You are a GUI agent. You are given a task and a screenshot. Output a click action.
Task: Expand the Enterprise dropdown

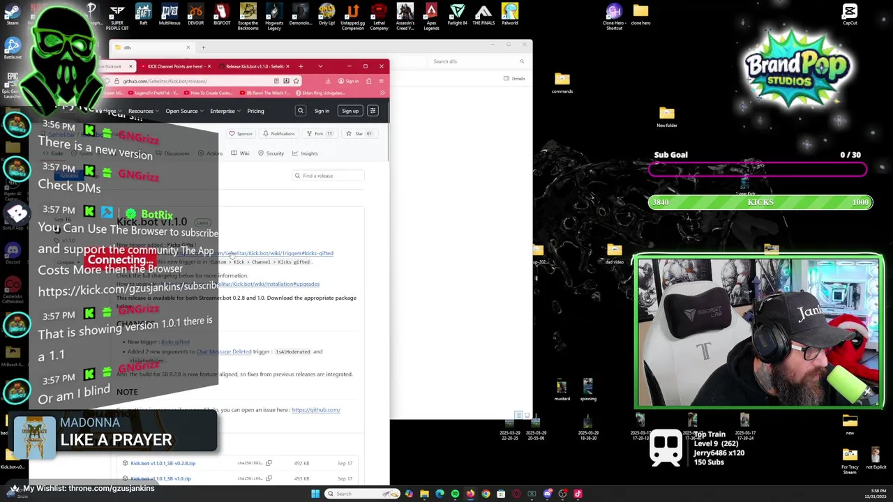point(225,111)
